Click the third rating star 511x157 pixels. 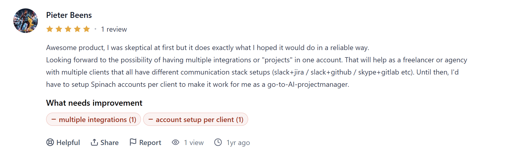[x=68, y=29]
